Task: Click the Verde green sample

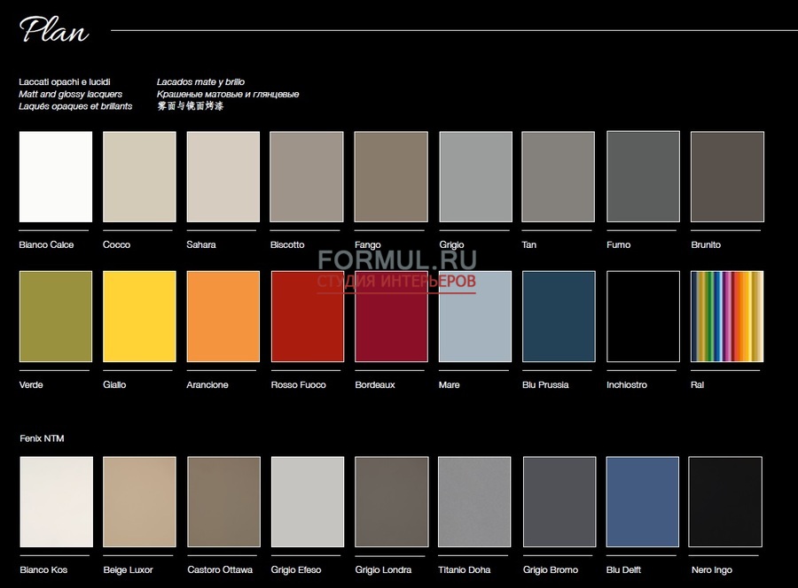Action: (55, 316)
